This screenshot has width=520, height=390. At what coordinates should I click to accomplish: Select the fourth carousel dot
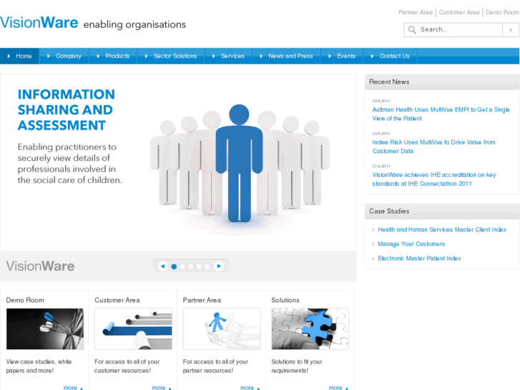(x=199, y=266)
